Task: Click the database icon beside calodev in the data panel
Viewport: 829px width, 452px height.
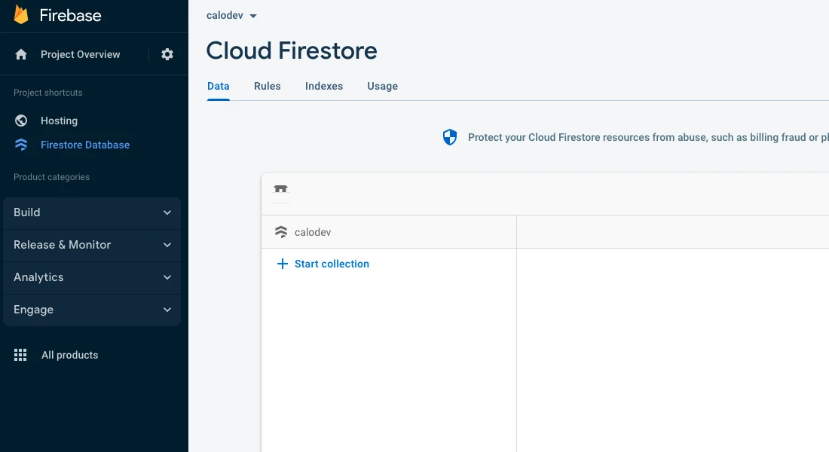Action: (281, 232)
